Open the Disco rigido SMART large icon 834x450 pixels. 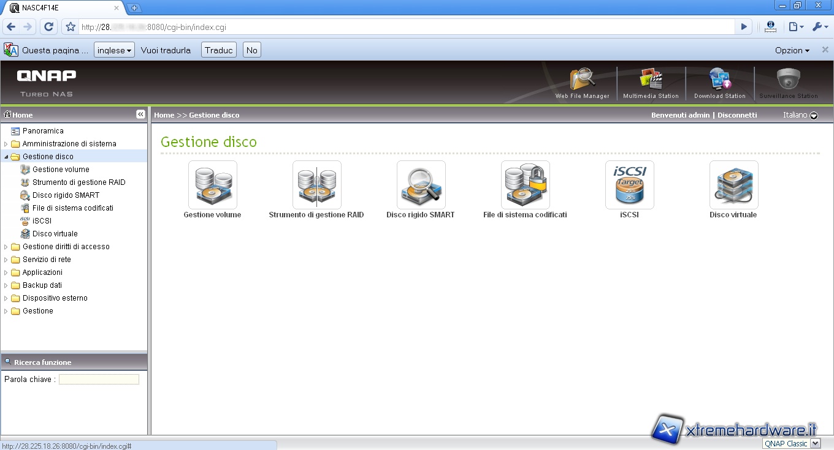point(421,185)
